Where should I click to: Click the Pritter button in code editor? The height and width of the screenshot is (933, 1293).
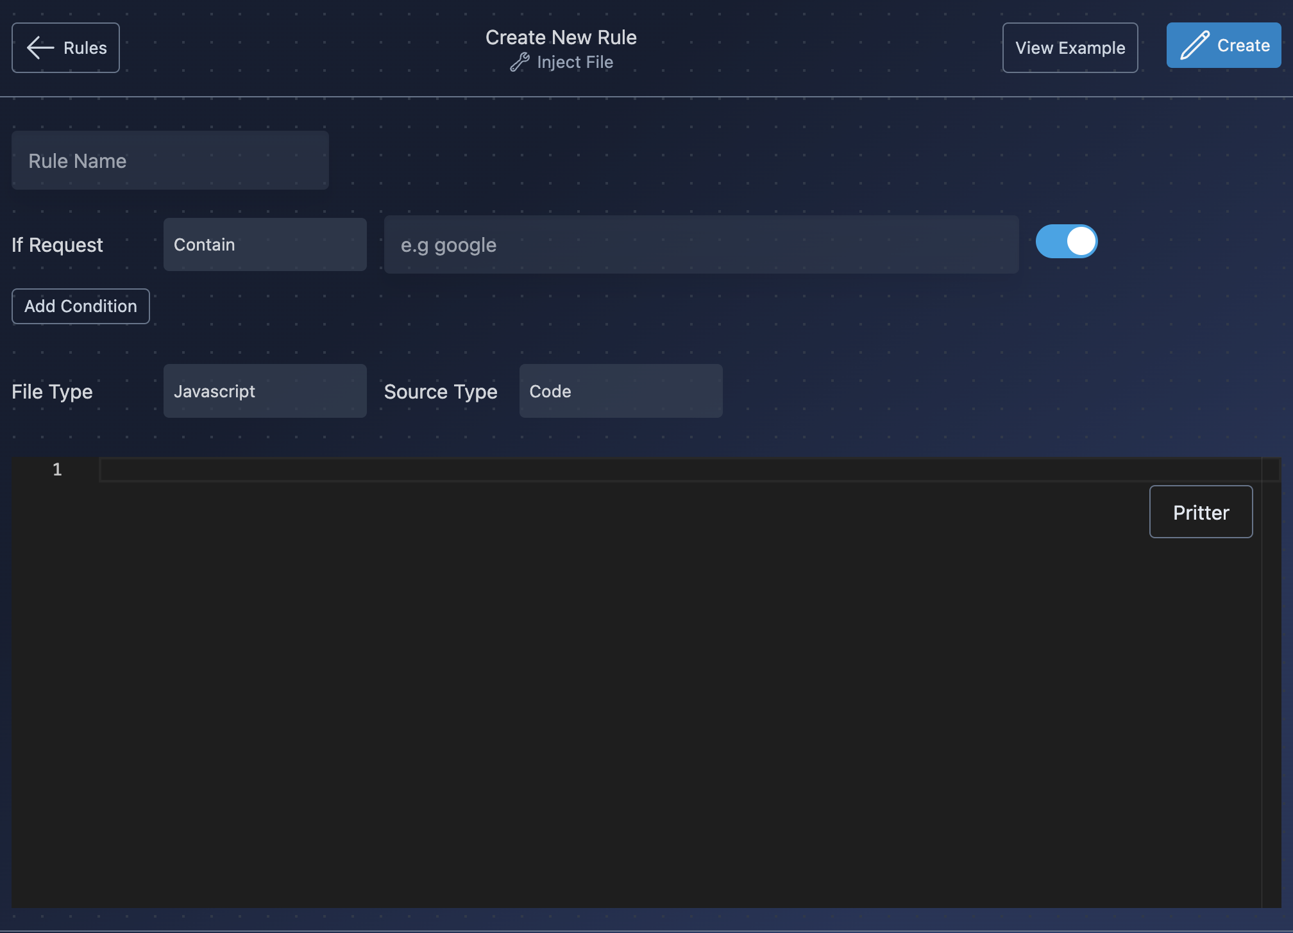coord(1202,511)
